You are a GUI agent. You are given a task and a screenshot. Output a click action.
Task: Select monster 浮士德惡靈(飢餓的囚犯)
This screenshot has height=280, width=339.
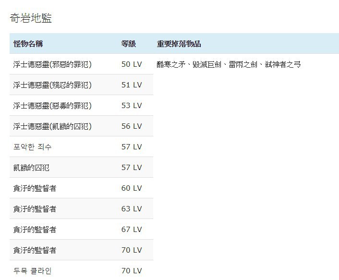tap(52, 126)
